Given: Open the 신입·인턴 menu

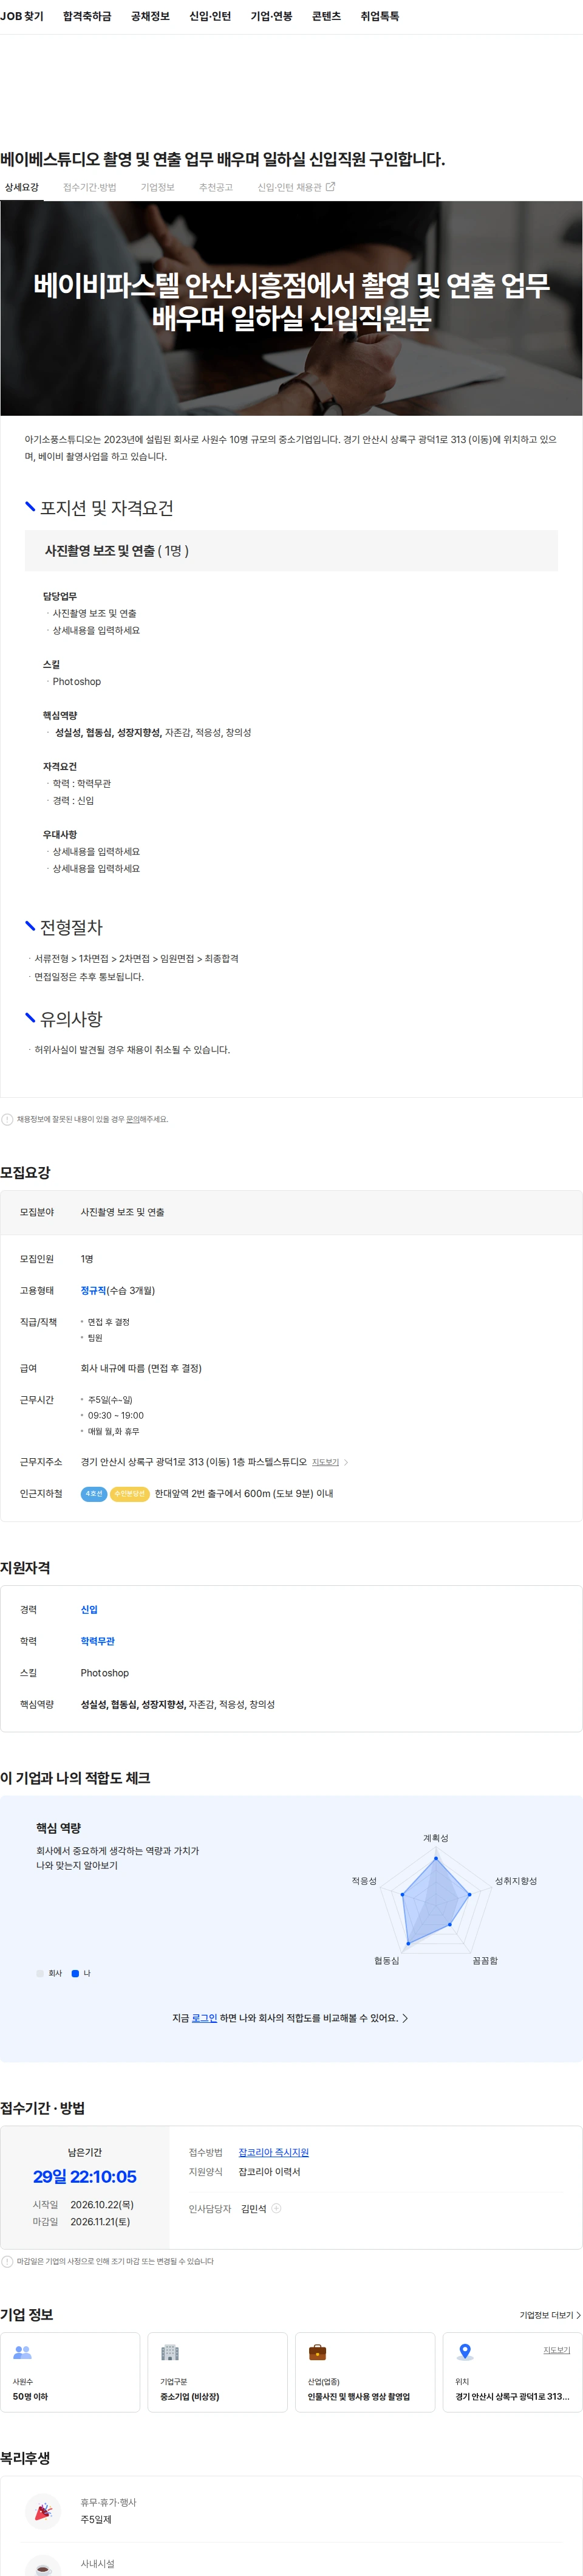Looking at the screenshot, I should coord(210,16).
